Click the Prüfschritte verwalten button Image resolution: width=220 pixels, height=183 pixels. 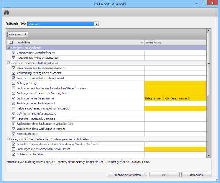click(x=127, y=175)
